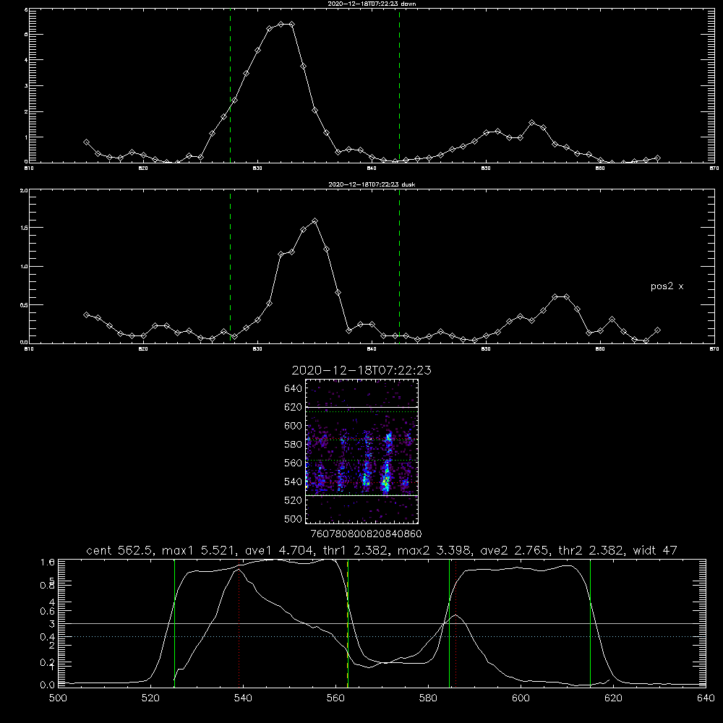Click '620' on profile plot x-axis
Image resolution: width=723 pixels, height=723 pixels.
pyautogui.click(x=614, y=698)
